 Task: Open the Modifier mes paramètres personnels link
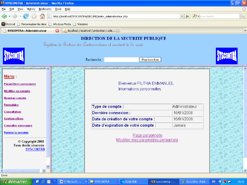click(x=147, y=140)
